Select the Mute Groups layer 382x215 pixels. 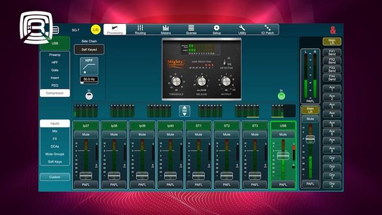pos(55,154)
